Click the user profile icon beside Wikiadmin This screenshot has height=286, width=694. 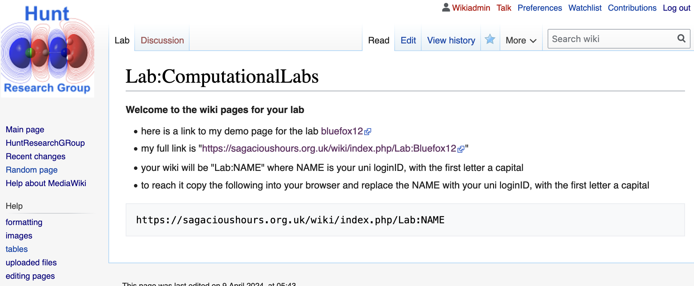click(x=446, y=8)
